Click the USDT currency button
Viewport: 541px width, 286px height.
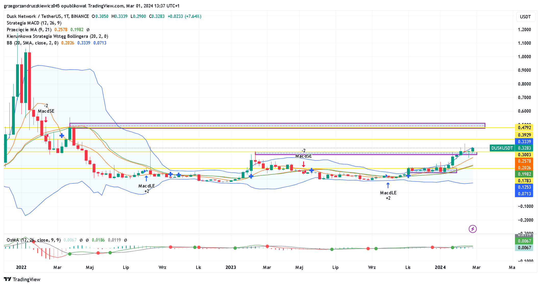pos(526,17)
